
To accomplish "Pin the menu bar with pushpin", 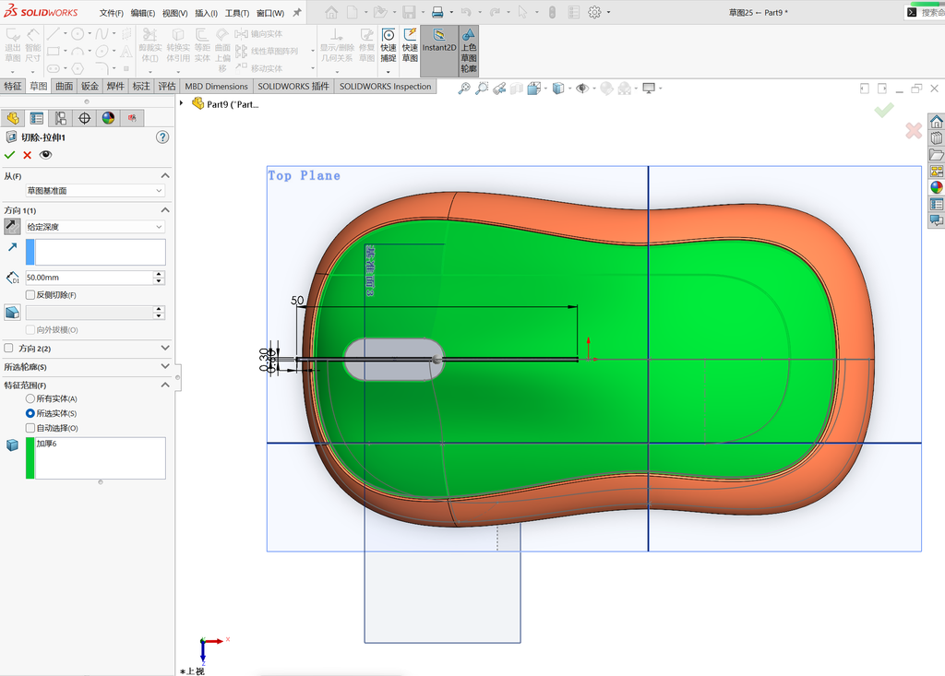I will coord(296,13).
